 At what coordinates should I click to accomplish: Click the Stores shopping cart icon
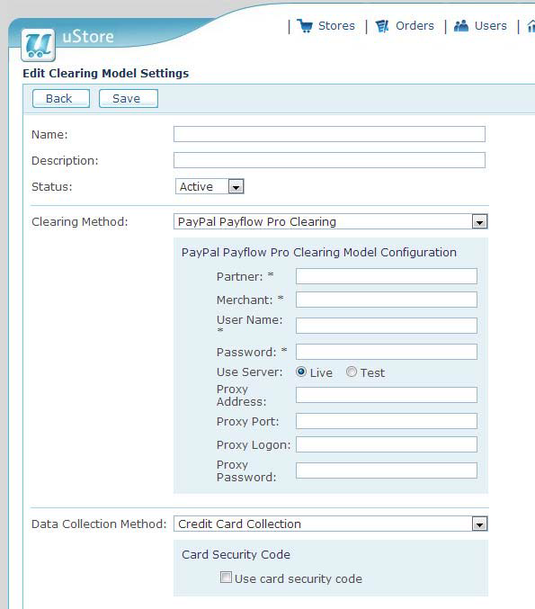coord(305,26)
